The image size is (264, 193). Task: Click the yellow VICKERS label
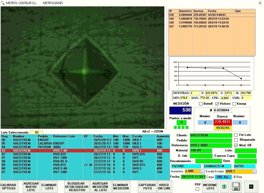point(223,128)
